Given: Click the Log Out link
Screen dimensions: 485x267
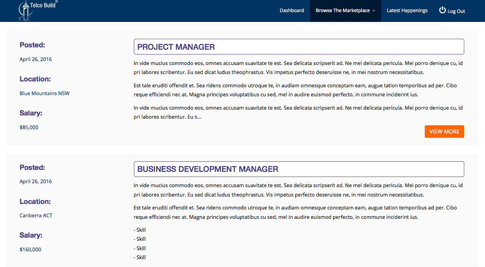Looking at the screenshot, I should (452, 11).
